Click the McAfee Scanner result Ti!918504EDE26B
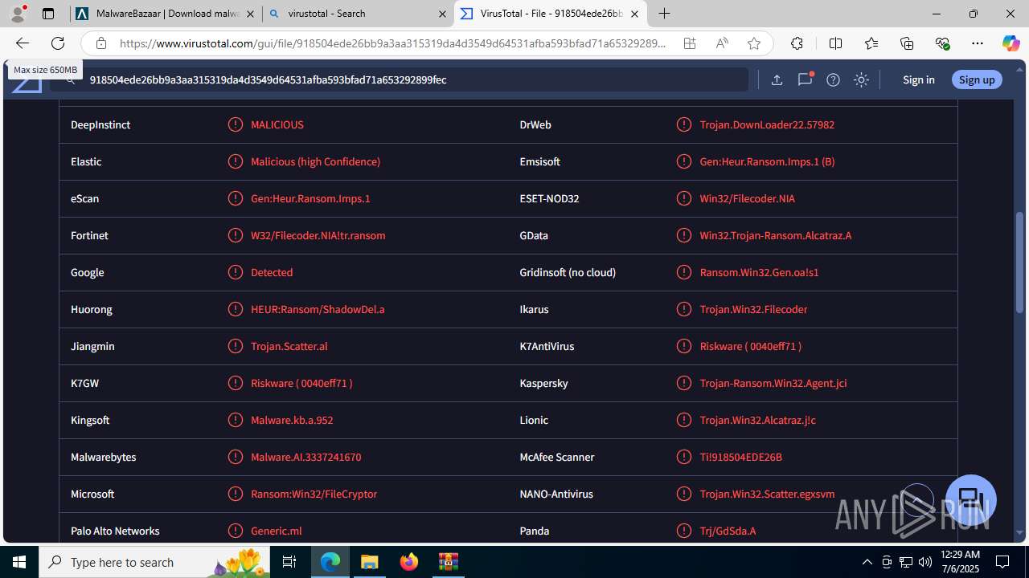This screenshot has width=1029, height=578. (x=740, y=457)
